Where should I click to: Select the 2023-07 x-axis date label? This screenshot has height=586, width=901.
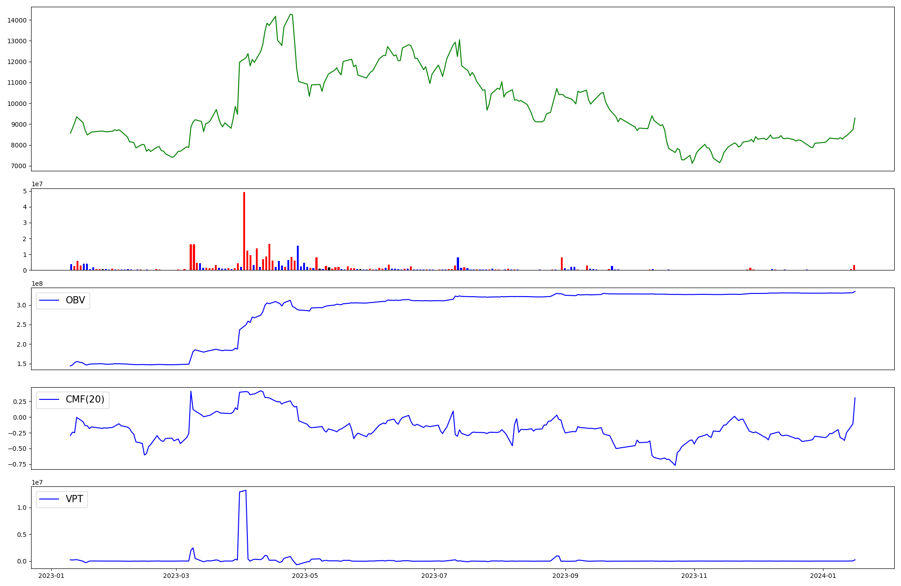click(434, 576)
